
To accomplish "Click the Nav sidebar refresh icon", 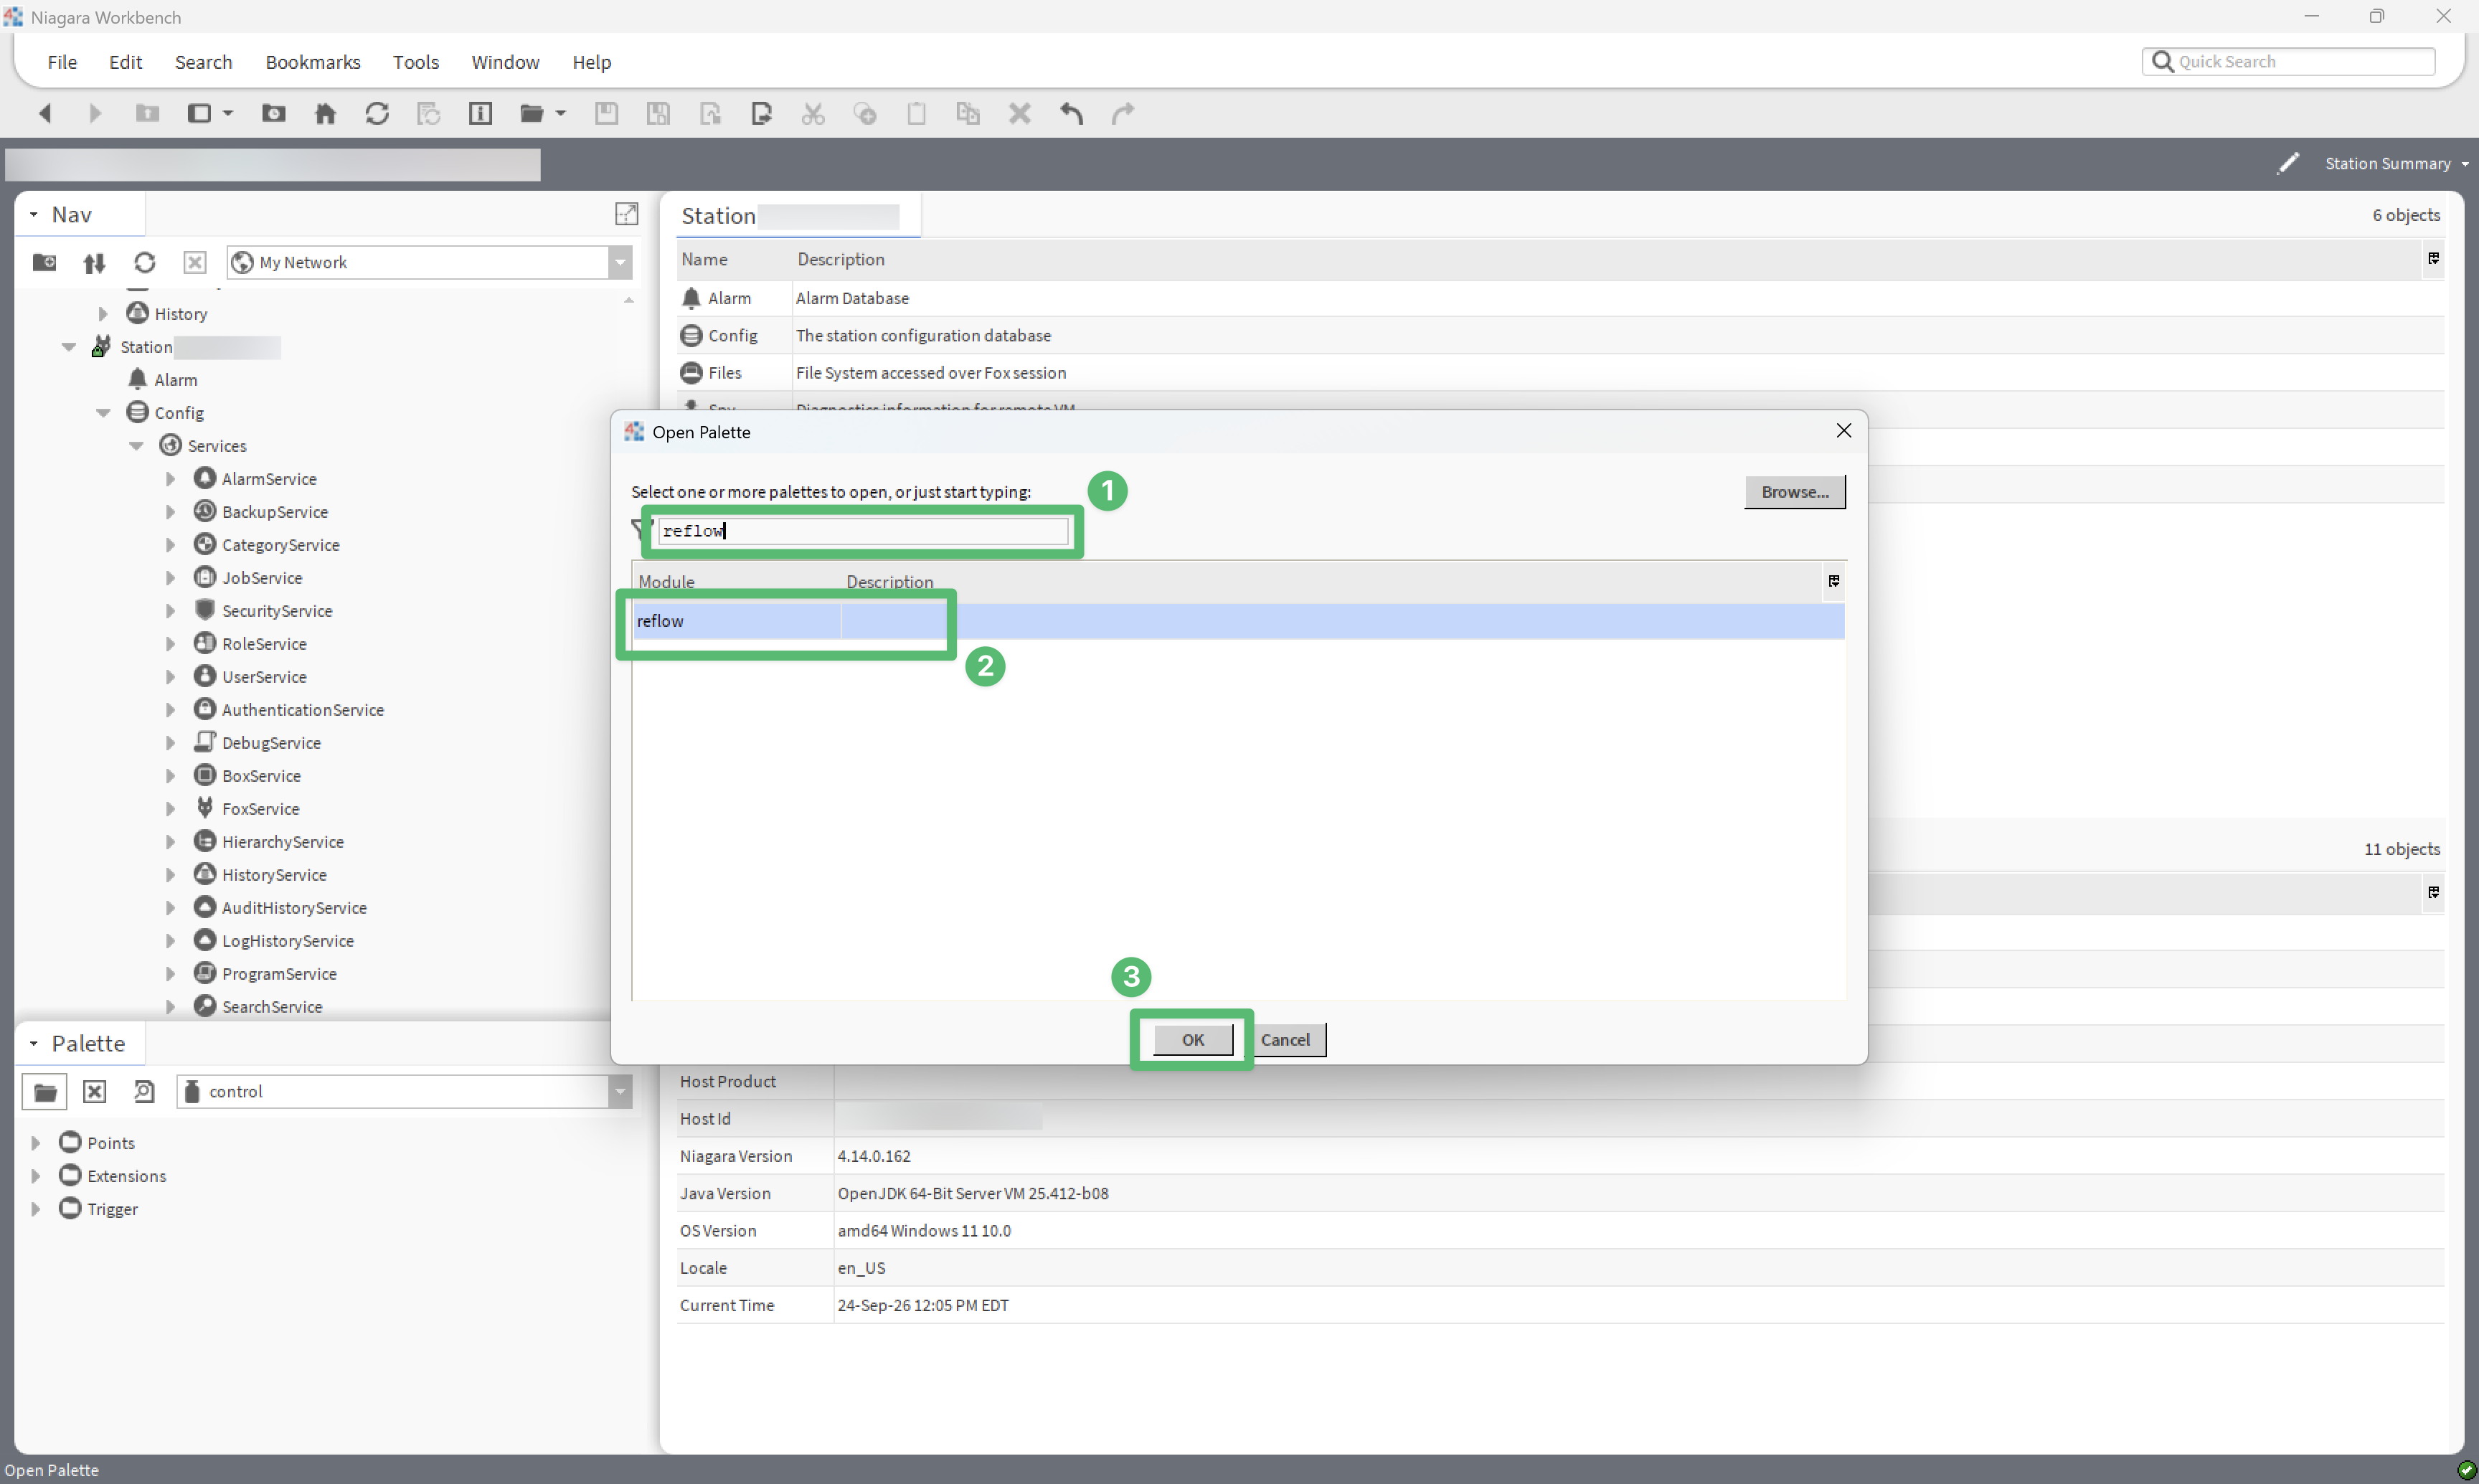I will tap(145, 262).
